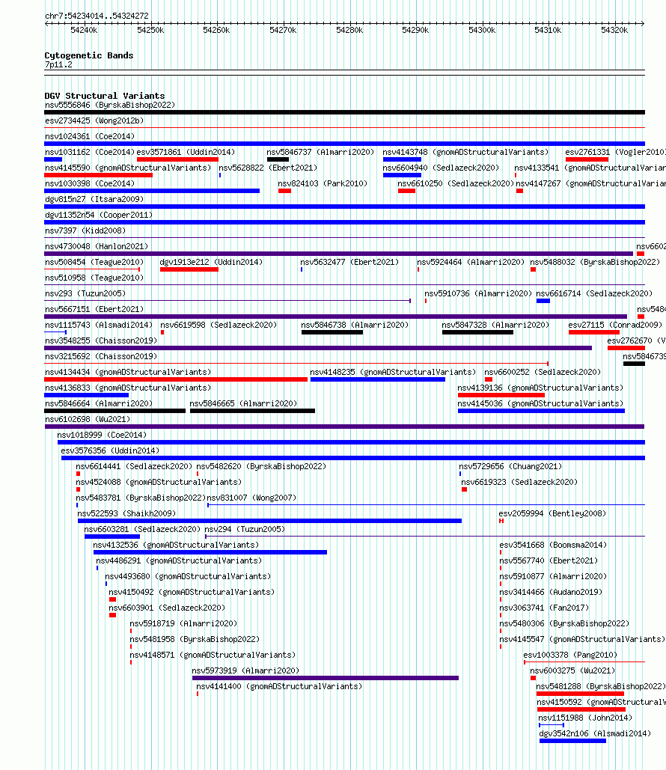Click nsv4145036 blue bar

[541, 411]
